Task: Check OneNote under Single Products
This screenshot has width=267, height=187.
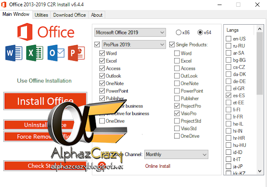Action: [x=177, y=83]
